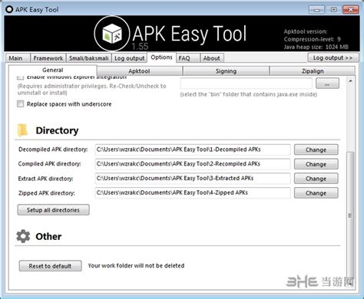Expand the Log output >> panel button
Screen dimensions: 364x299
pos(333,58)
